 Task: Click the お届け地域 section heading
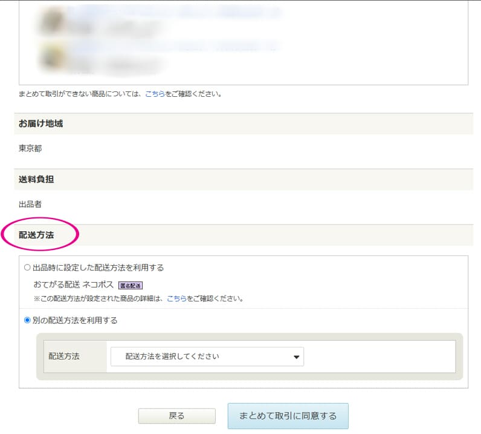[x=40, y=123]
